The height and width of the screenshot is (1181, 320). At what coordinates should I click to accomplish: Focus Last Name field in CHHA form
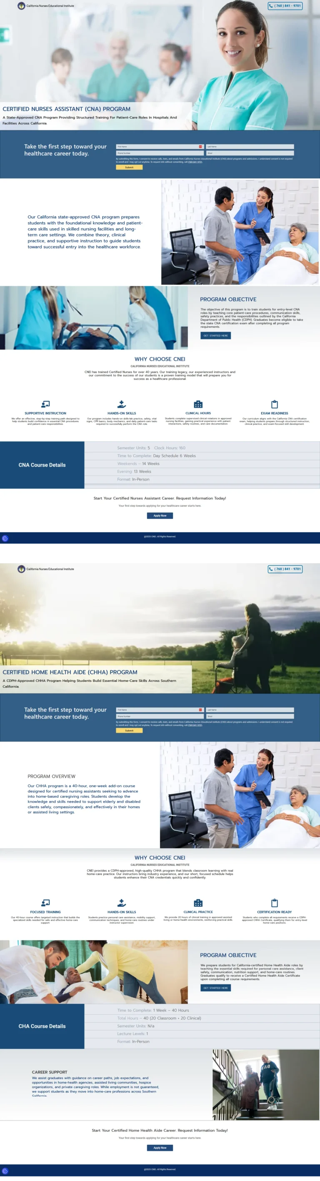250,710
